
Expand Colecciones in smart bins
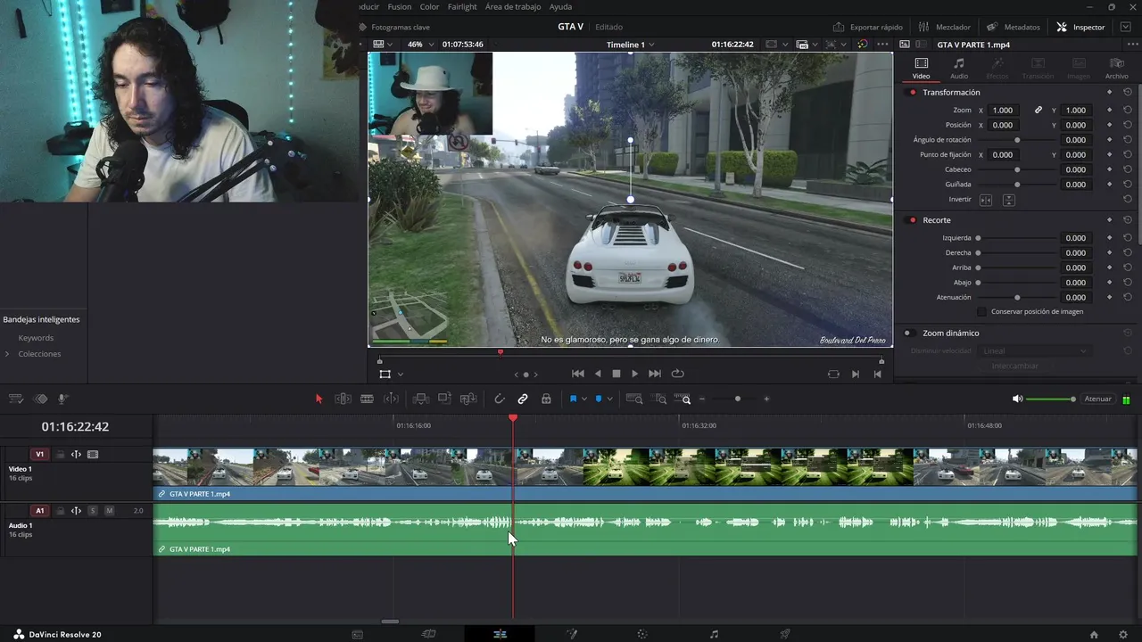coord(7,354)
